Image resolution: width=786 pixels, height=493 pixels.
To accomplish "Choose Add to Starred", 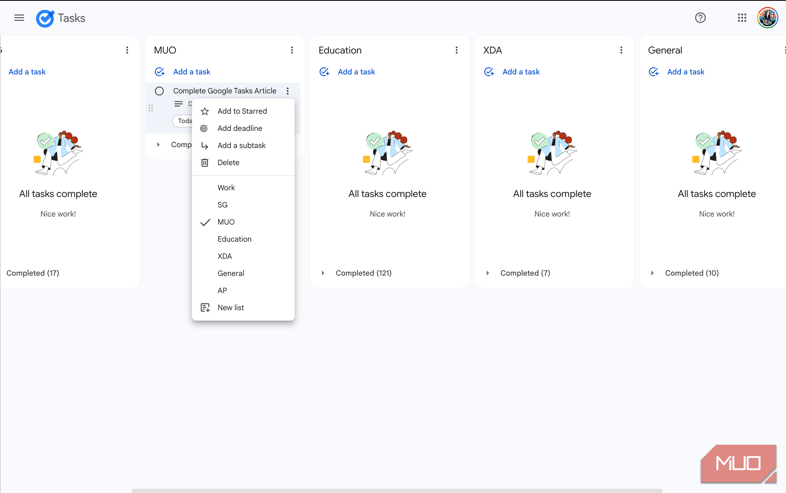I will pyautogui.click(x=243, y=111).
